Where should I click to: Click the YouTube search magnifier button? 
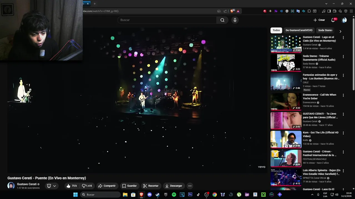coord(222,20)
